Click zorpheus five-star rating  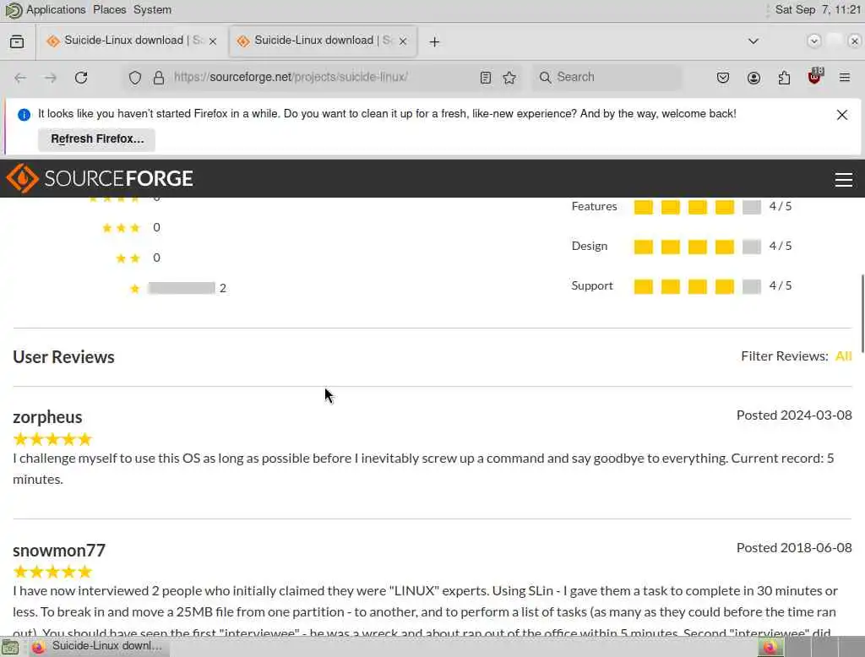coord(52,439)
